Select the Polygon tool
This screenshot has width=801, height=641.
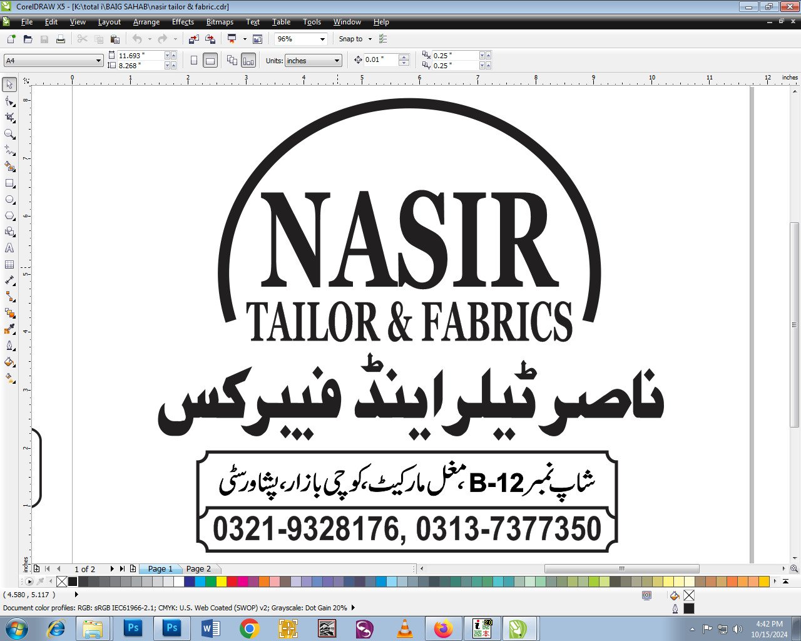click(x=9, y=216)
